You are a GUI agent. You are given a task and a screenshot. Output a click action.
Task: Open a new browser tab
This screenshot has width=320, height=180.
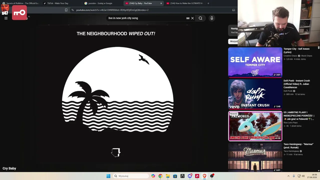[x=208, y=3]
